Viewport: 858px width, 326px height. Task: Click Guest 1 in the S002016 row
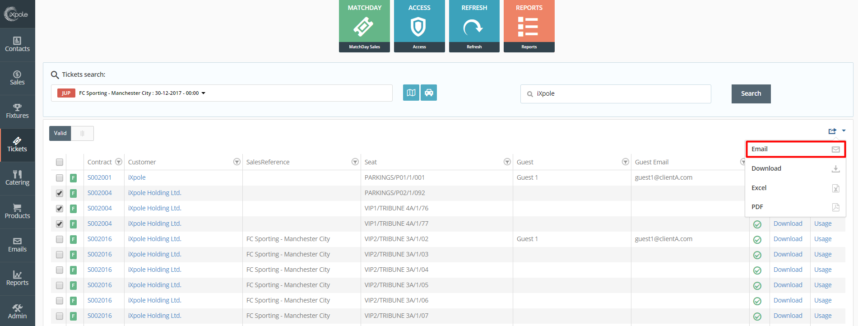point(527,239)
